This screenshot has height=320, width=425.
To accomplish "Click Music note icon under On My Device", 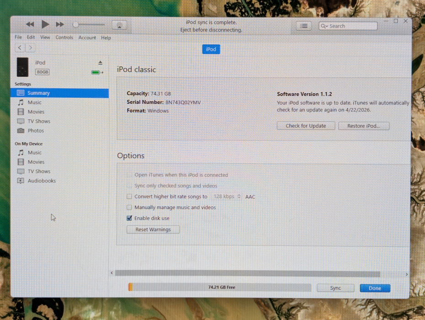I will tap(21, 152).
